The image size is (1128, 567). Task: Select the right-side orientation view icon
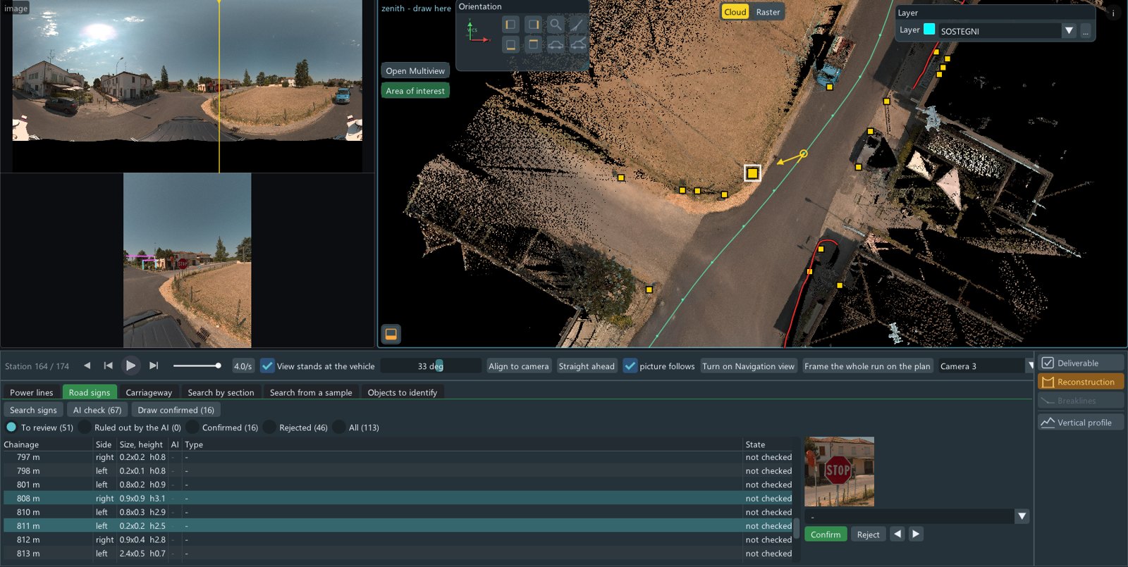(x=534, y=25)
